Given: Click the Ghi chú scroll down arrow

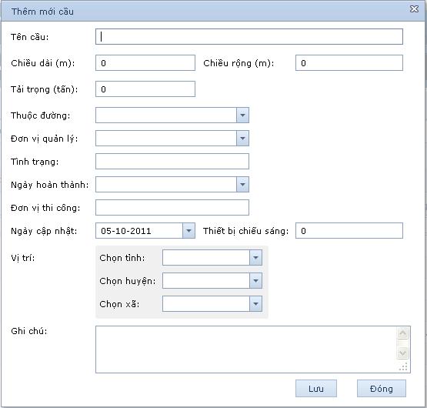Looking at the screenshot, I should [x=402, y=353].
